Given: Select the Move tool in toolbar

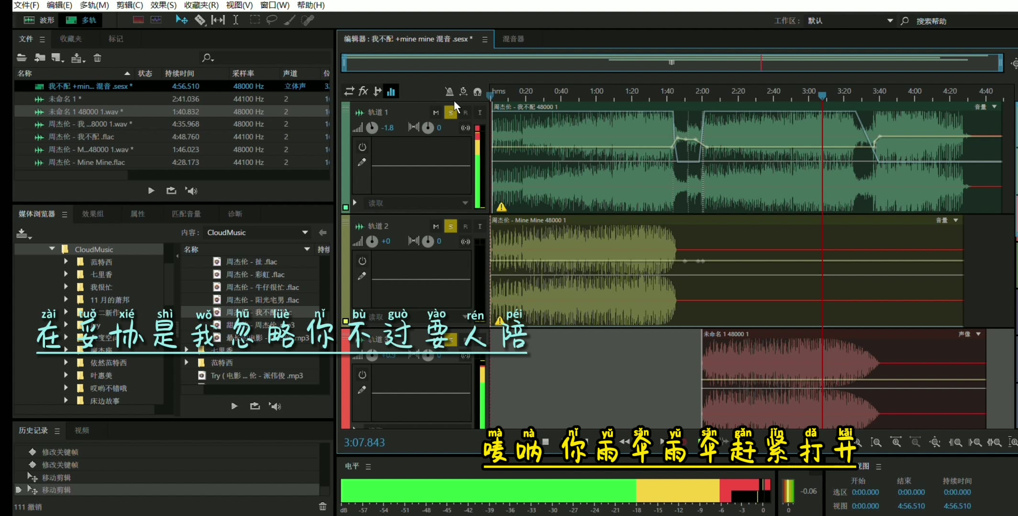Looking at the screenshot, I should click(x=181, y=20).
